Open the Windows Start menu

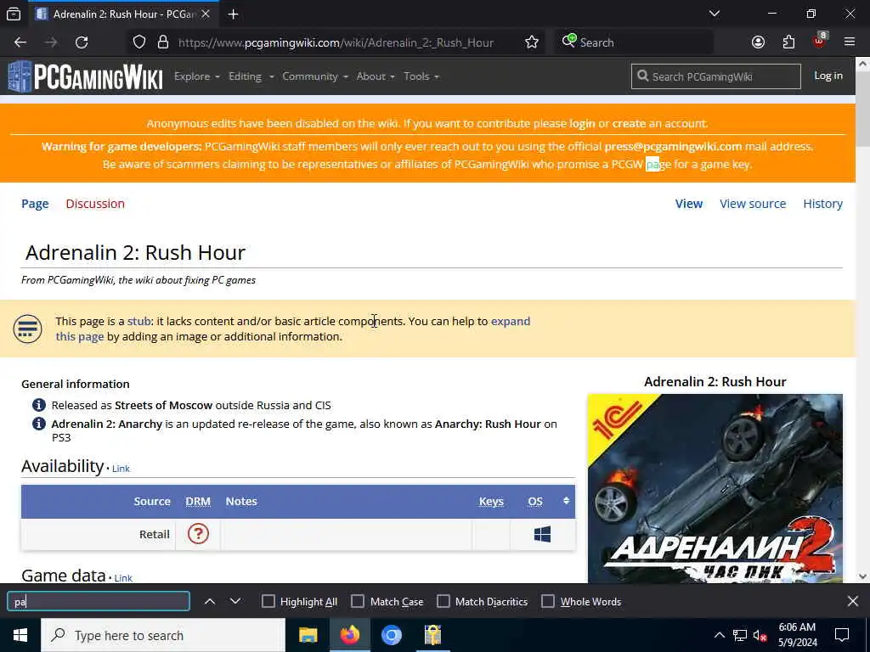point(20,635)
